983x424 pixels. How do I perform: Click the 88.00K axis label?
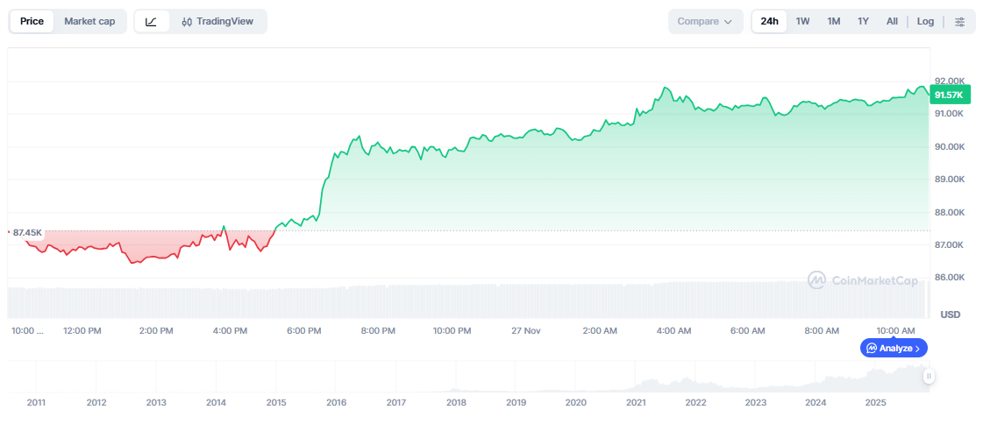pyautogui.click(x=949, y=213)
